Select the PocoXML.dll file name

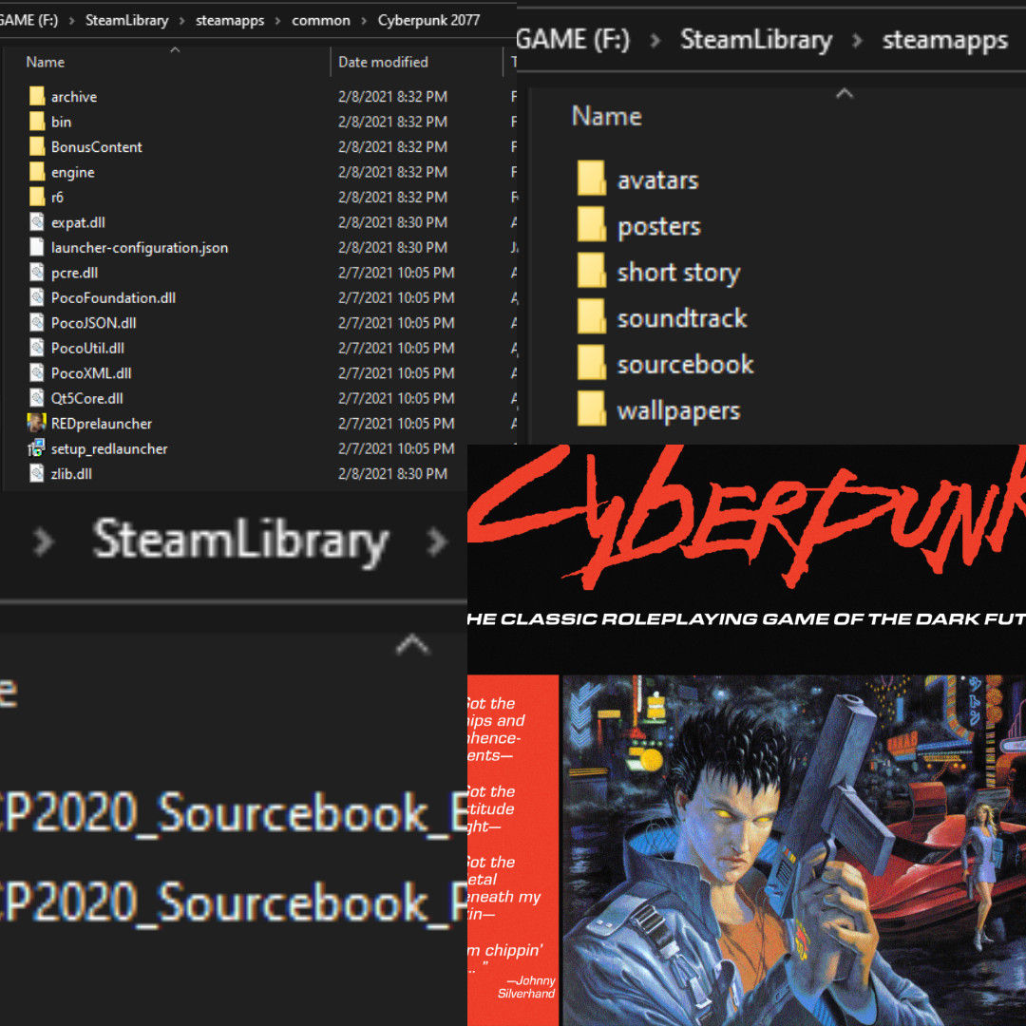[91, 373]
